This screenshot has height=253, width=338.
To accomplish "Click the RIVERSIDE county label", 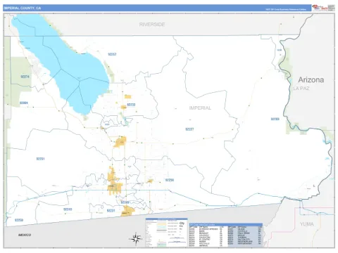I will click(152, 25).
